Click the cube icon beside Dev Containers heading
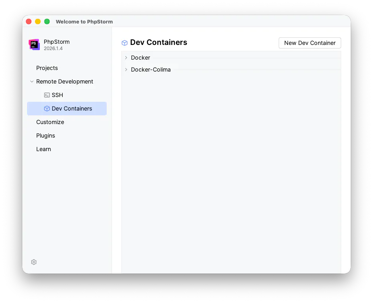The width and height of the screenshot is (373, 303). 125,43
